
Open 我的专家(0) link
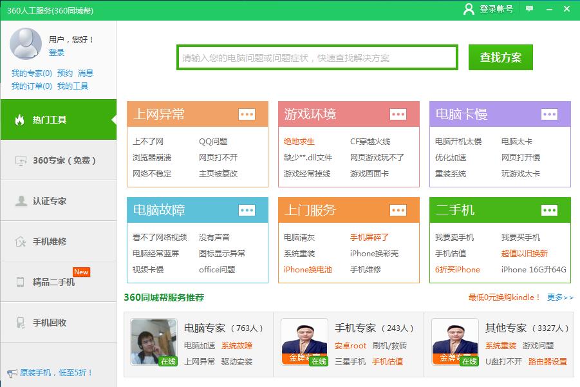point(32,73)
